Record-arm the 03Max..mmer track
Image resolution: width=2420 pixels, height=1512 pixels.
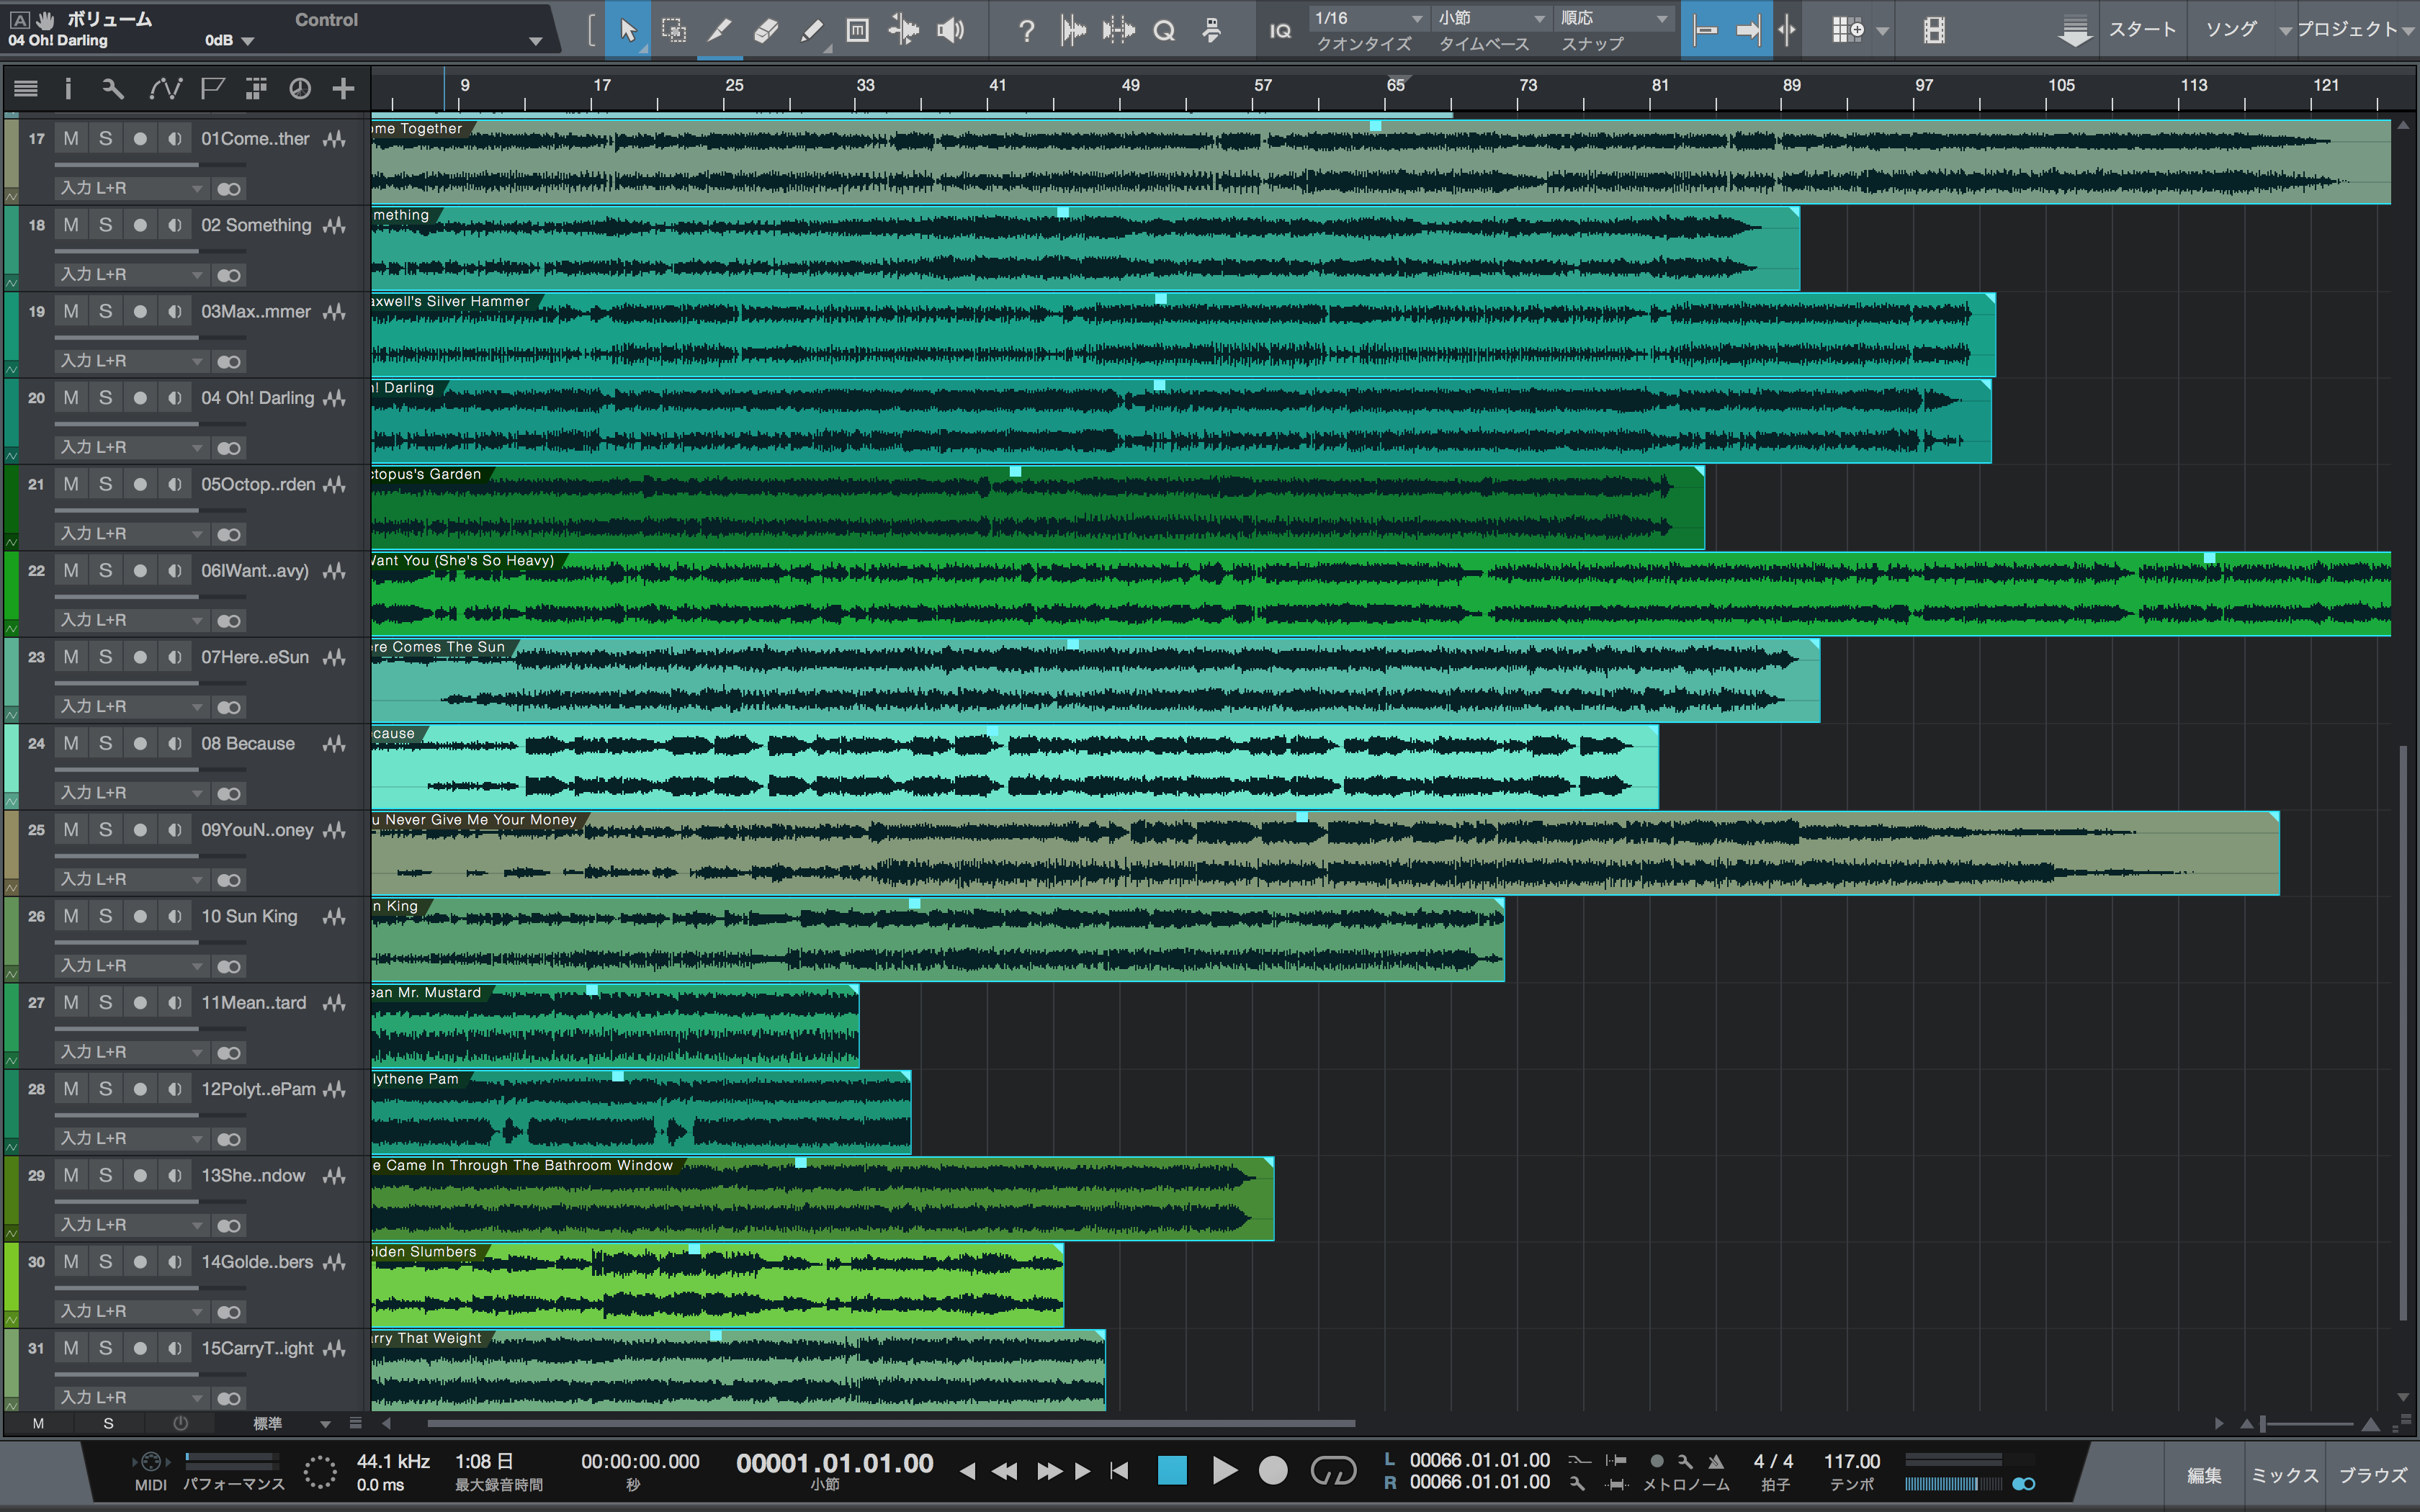point(140,312)
